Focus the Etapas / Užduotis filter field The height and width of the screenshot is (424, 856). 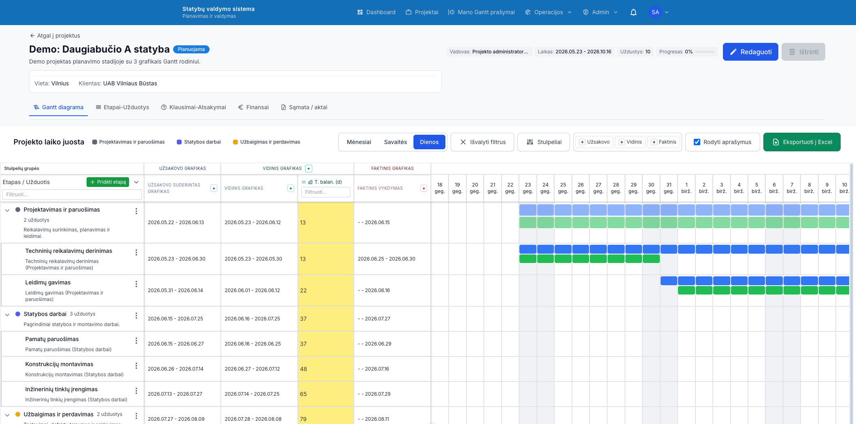(72, 195)
